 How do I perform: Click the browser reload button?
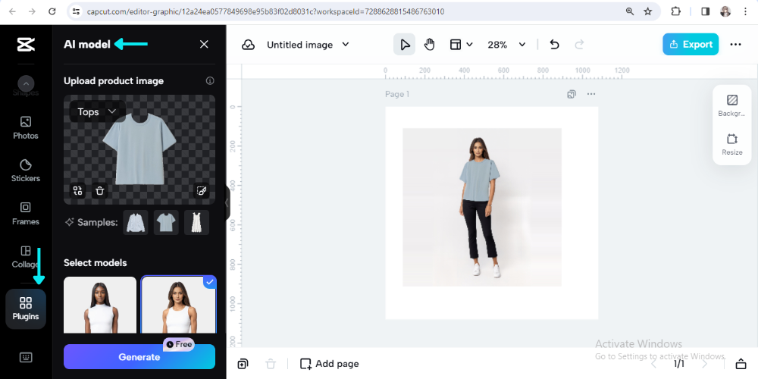tap(52, 11)
